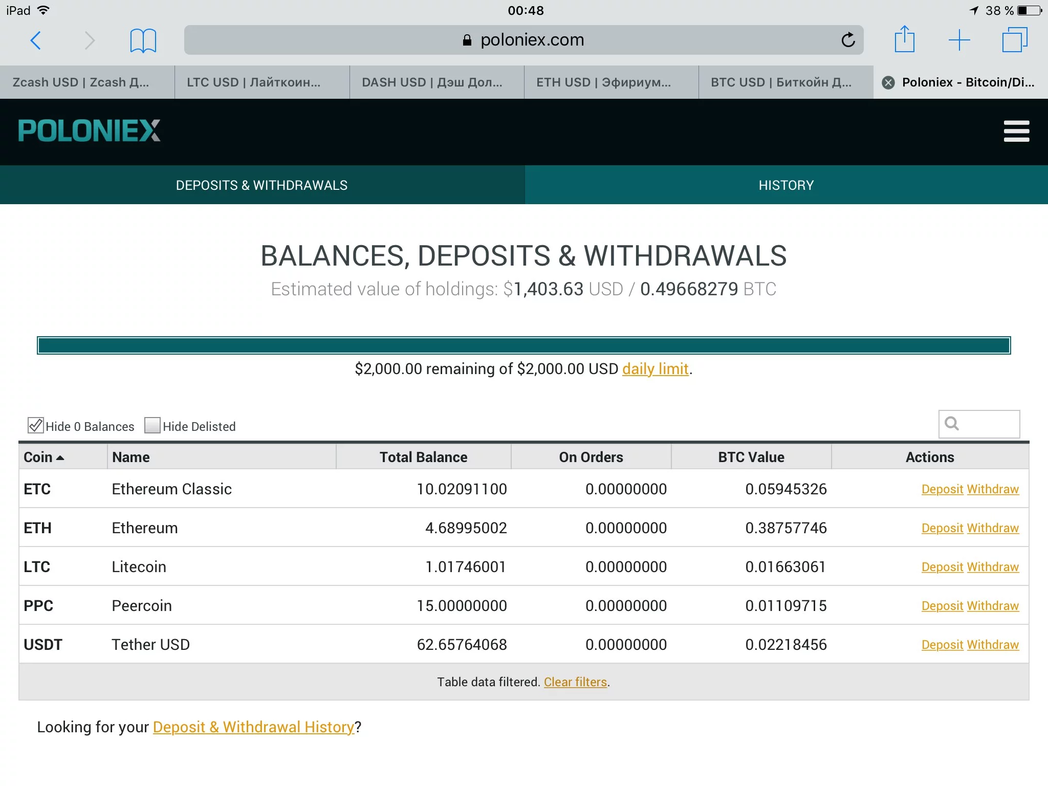Uncheck the Hide 0 Balances checkbox
The height and width of the screenshot is (786, 1048).
(35, 425)
